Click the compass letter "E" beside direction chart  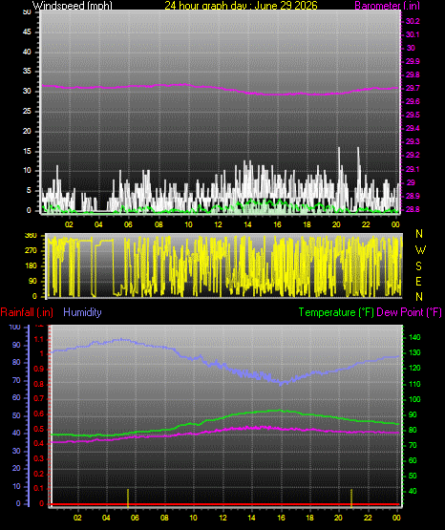pos(418,281)
